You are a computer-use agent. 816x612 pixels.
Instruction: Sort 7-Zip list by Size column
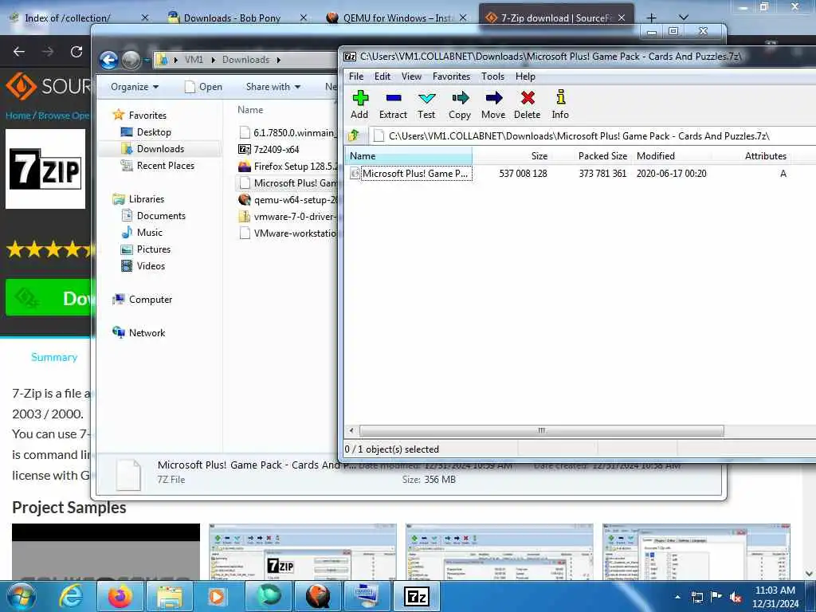pyautogui.click(x=512, y=156)
